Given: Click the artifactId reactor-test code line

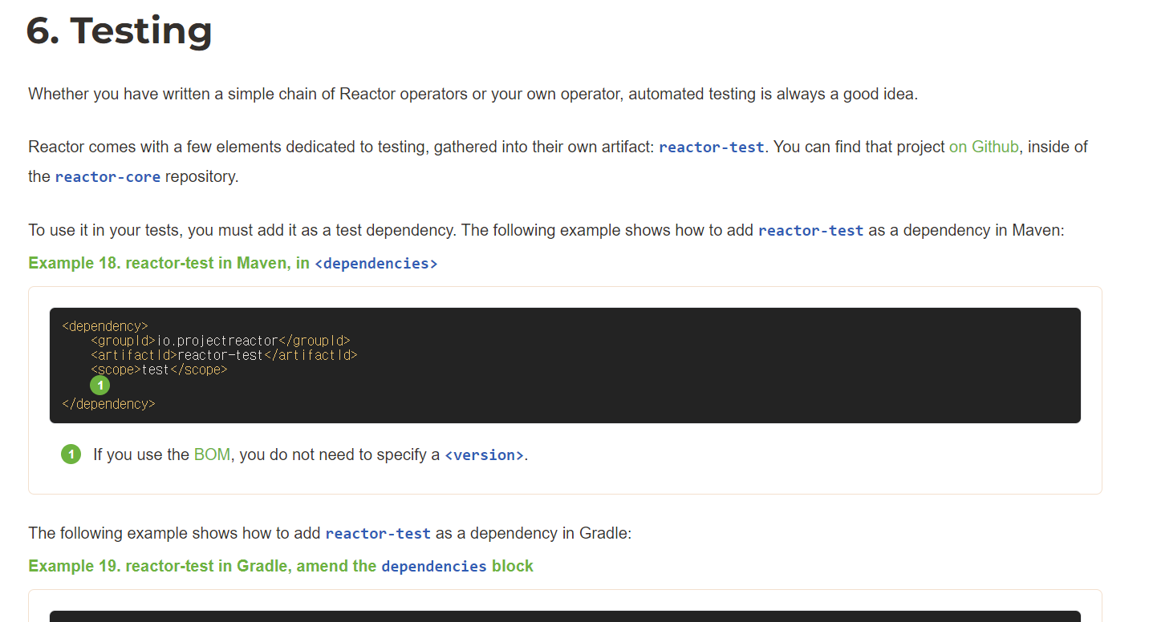Looking at the screenshot, I should coord(224,355).
